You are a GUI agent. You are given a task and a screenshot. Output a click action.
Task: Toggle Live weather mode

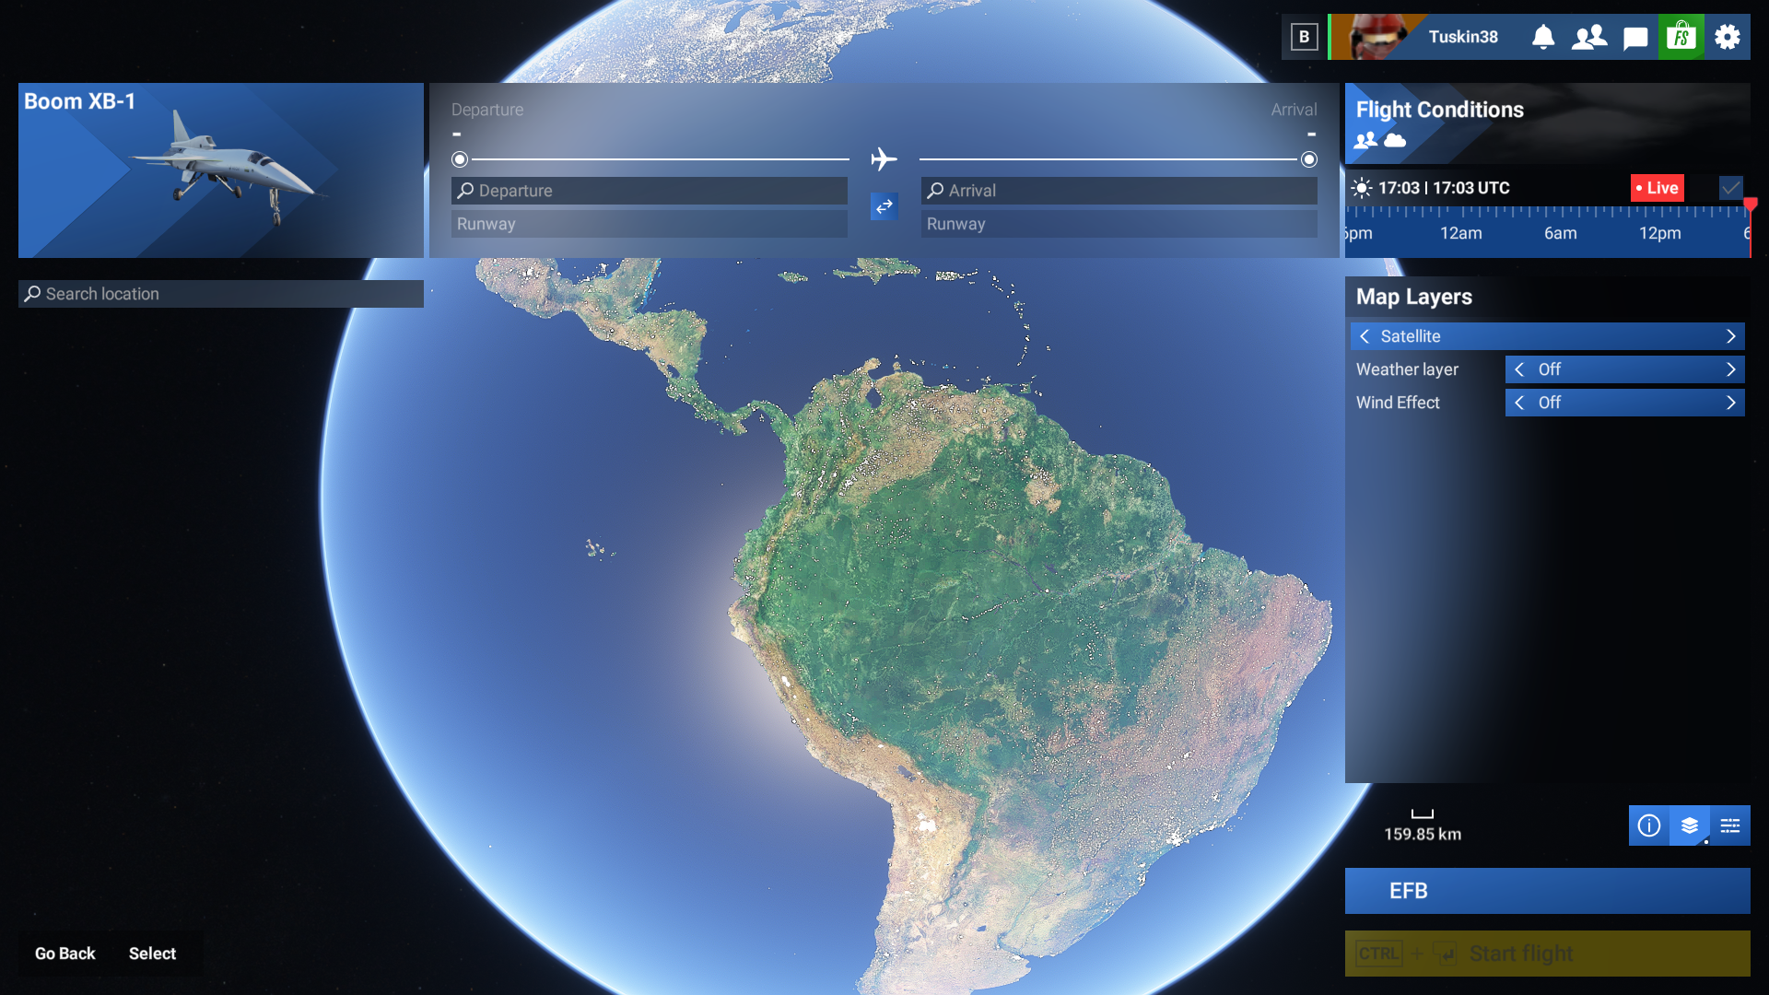coord(1656,188)
